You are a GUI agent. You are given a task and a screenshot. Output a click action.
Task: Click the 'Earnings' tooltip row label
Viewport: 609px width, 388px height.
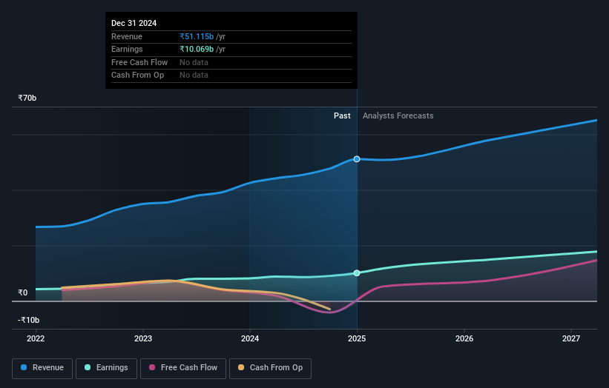[127, 49]
